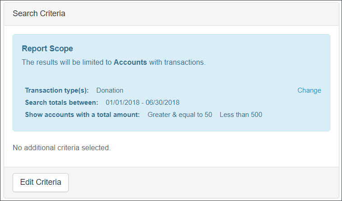Screen dimensions: 342x201
Task: Select the Search Criteria panel heading
Action: point(39,13)
